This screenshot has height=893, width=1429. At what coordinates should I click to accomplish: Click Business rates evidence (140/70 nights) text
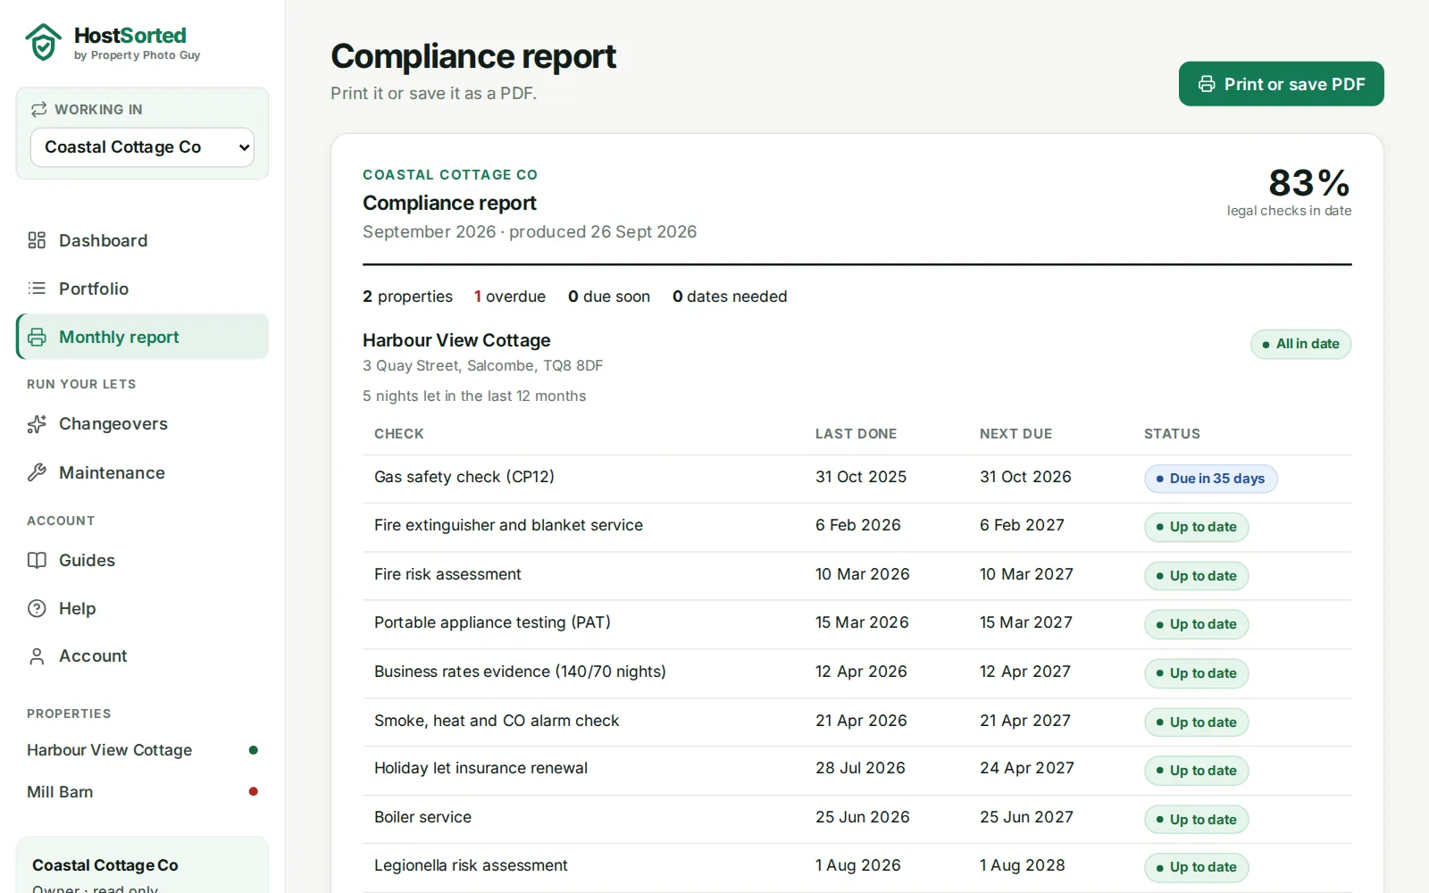(x=520, y=672)
